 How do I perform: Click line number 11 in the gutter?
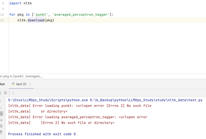2,20
